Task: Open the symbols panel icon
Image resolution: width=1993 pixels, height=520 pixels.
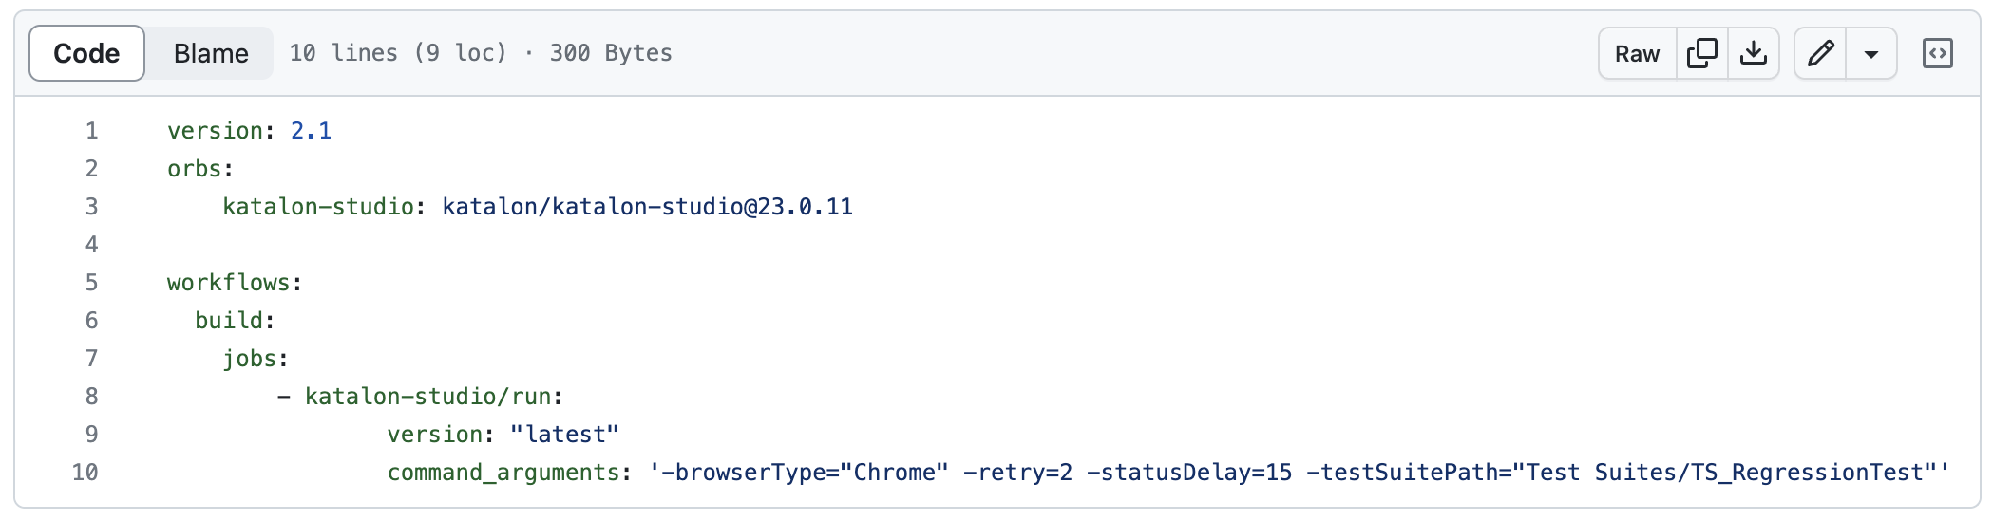Action: [x=1937, y=53]
